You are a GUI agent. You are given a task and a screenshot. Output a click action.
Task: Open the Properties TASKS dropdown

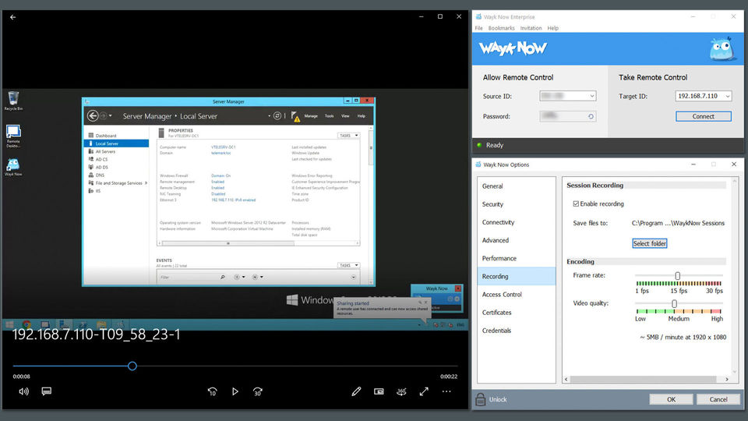point(349,136)
